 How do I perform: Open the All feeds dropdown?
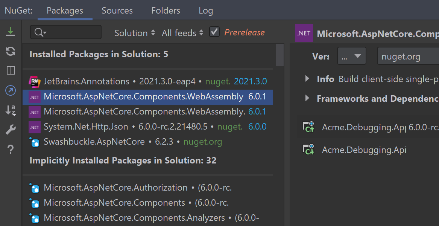coord(182,33)
